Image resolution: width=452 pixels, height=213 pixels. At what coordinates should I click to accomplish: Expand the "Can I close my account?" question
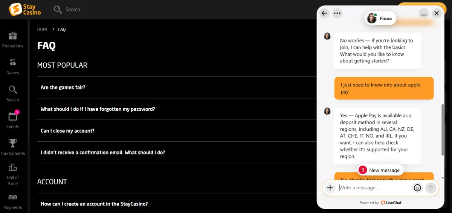177,131
